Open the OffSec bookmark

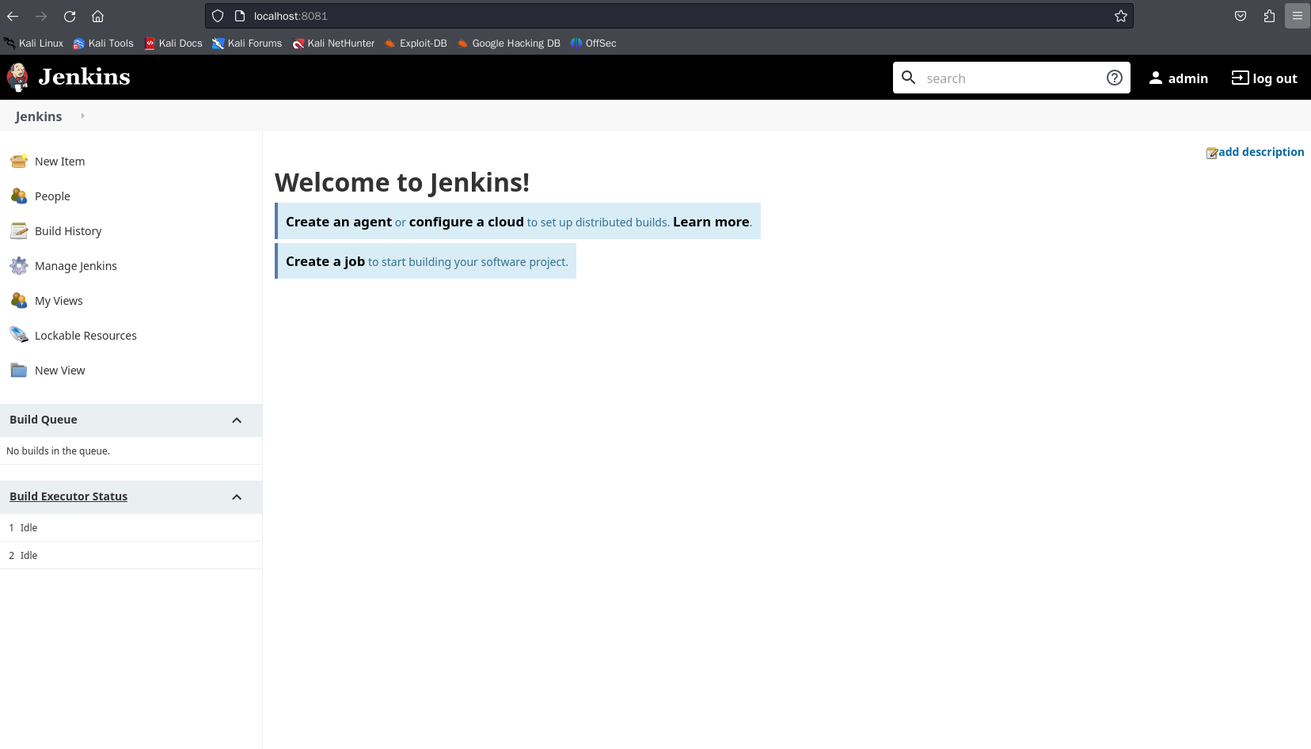(593, 44)
